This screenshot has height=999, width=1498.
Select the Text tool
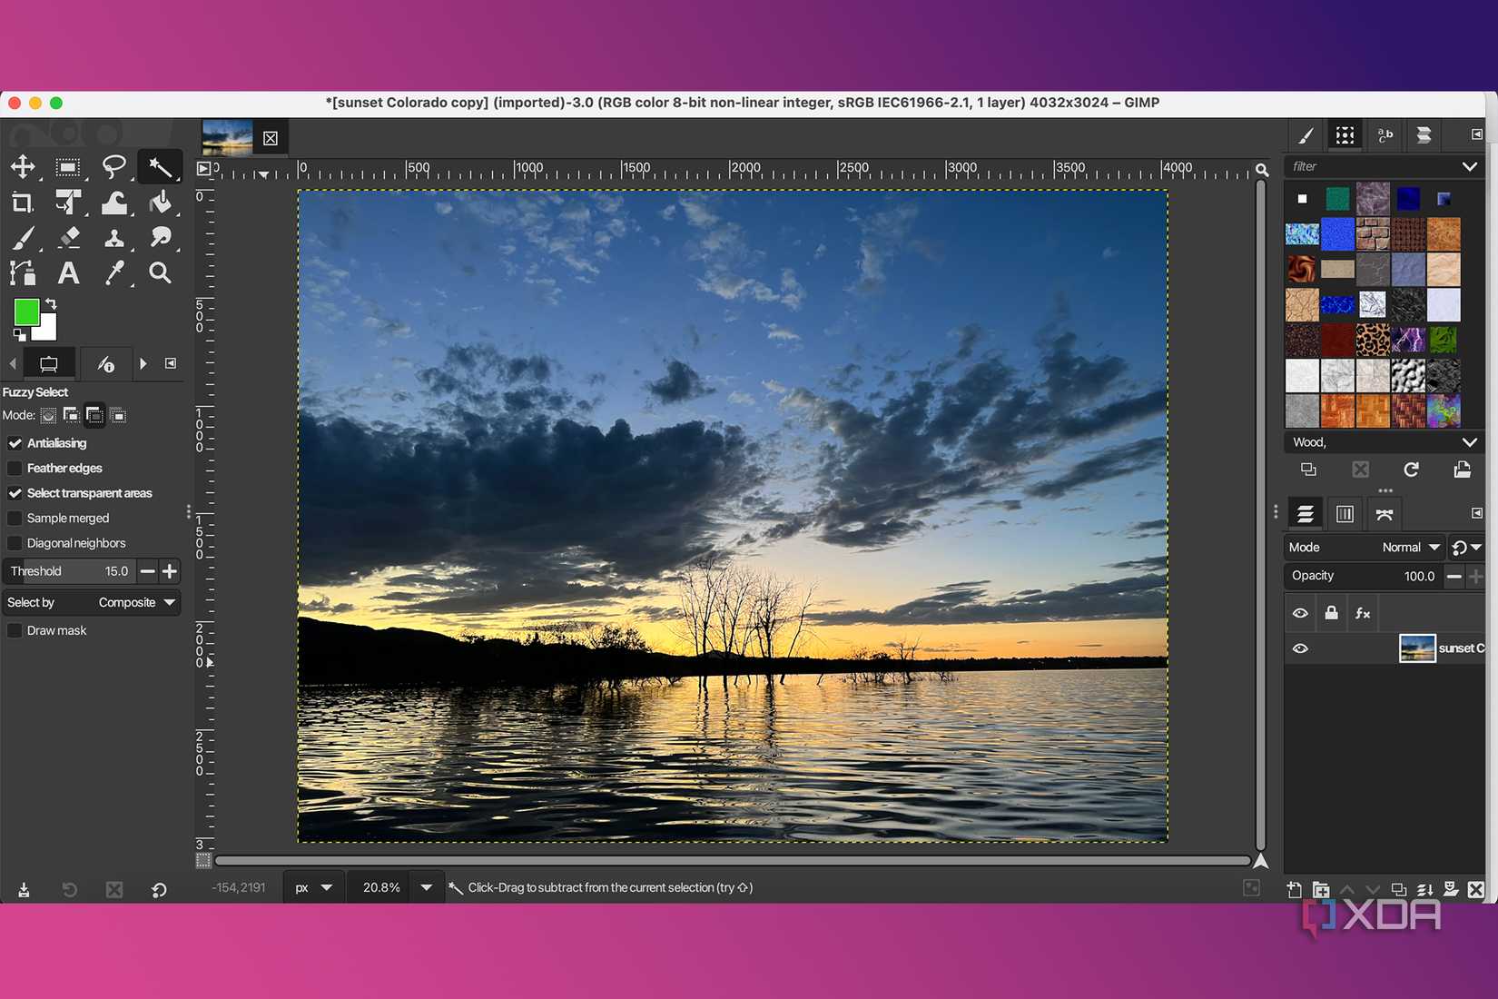[69, 273]
